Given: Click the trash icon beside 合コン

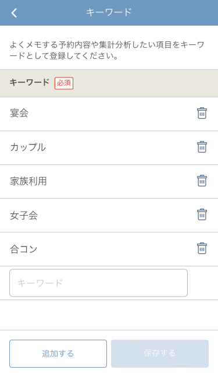Looking at the screenshot, I should 202,248.
